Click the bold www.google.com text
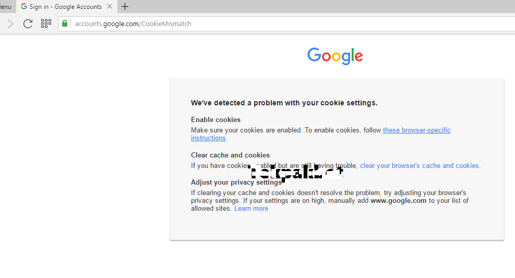Viewport: 515px width, 278px height. click(398, 200)
